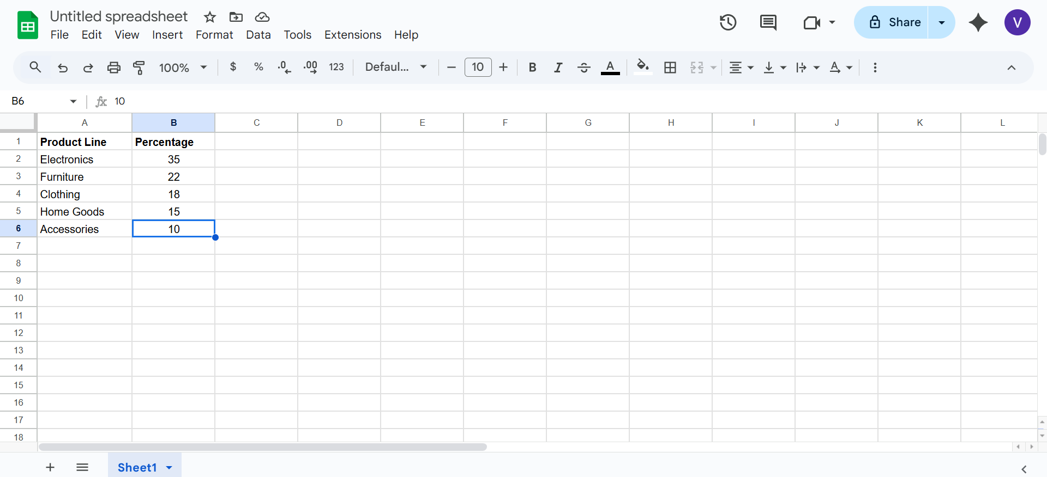Show all sheets list button
The image size is (1047, 477).
tap(82, 467)
